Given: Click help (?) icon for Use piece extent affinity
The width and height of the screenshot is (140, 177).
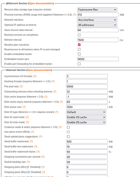Looking at the screenshot, I should (x=33, y=132).
